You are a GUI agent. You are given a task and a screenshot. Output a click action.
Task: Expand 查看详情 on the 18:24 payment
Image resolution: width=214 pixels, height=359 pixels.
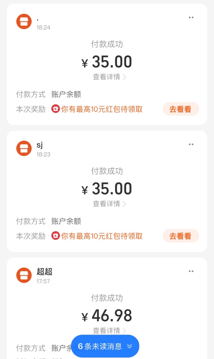coord(109,77)
